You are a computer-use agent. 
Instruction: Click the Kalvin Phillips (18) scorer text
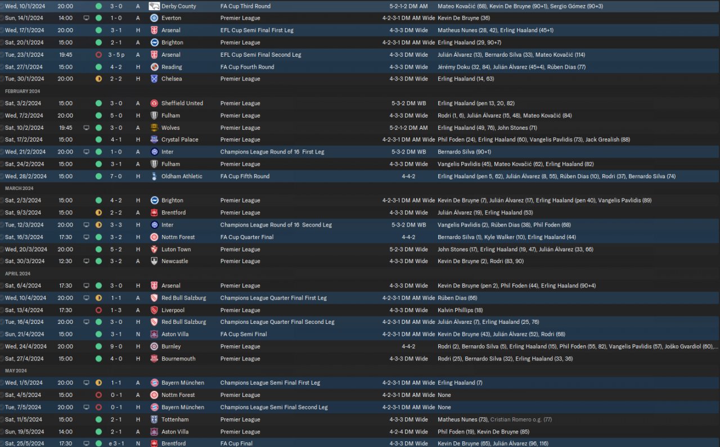point(460,310)
